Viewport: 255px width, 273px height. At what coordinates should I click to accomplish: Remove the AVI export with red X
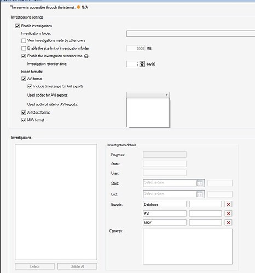coord(228,213)
